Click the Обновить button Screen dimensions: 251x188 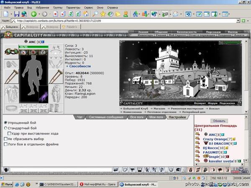click(x=219, y=121)
